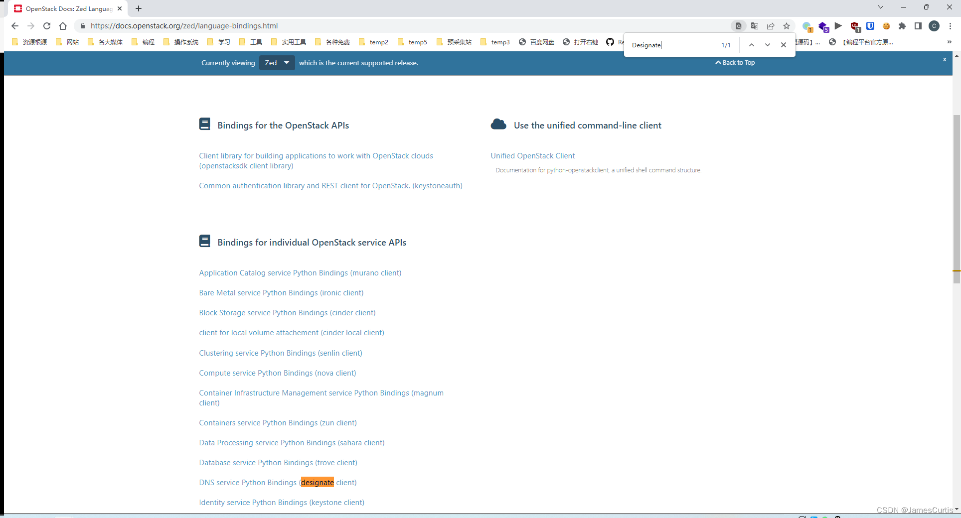Share this page via share icon
The image size is (961, 518).
(771, 26)
